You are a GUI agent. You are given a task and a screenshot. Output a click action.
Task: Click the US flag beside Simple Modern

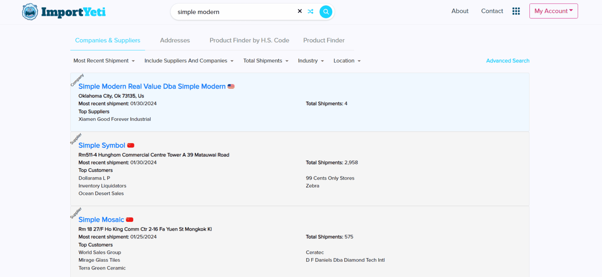pos(231,86)
